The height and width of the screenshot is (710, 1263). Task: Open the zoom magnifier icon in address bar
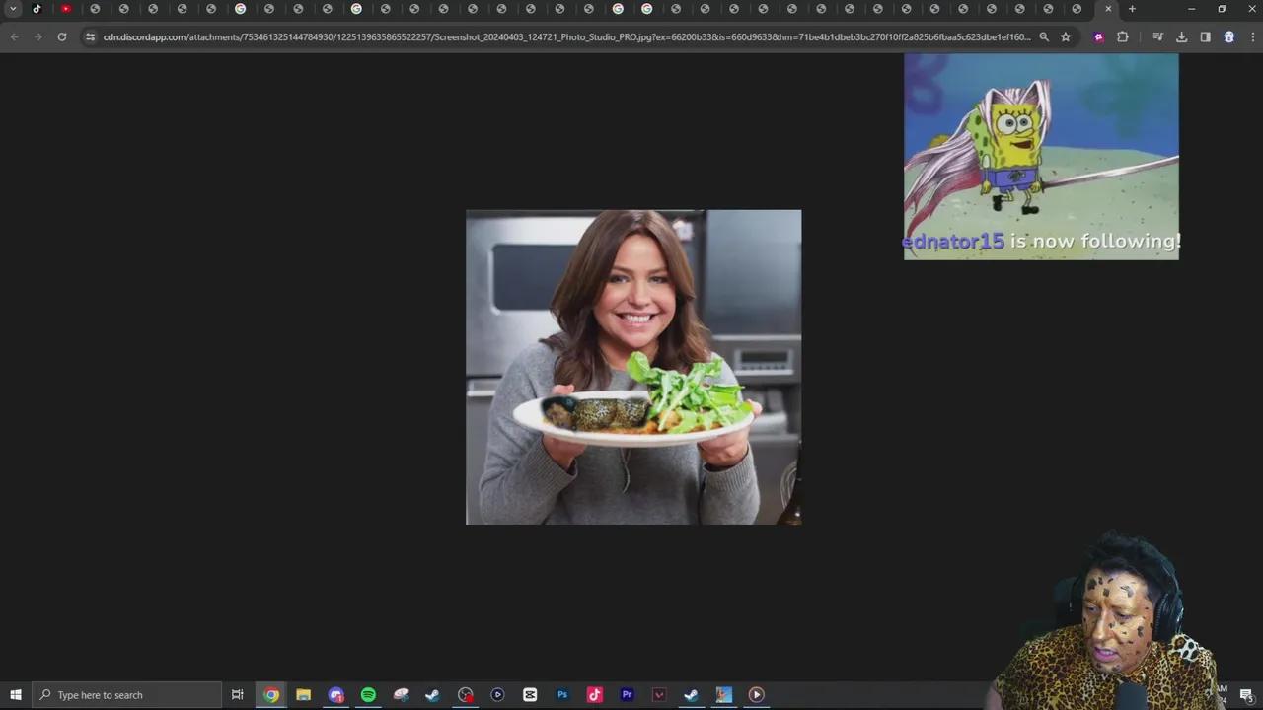1044,36
